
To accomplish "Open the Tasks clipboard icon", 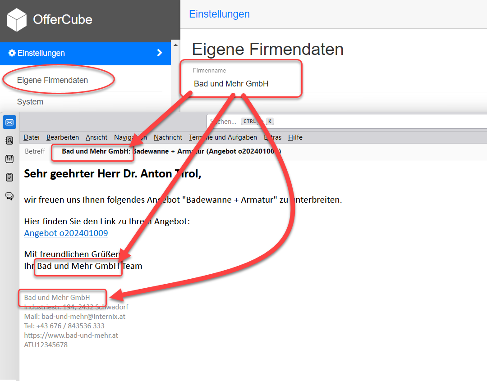I will coord(9,177).
